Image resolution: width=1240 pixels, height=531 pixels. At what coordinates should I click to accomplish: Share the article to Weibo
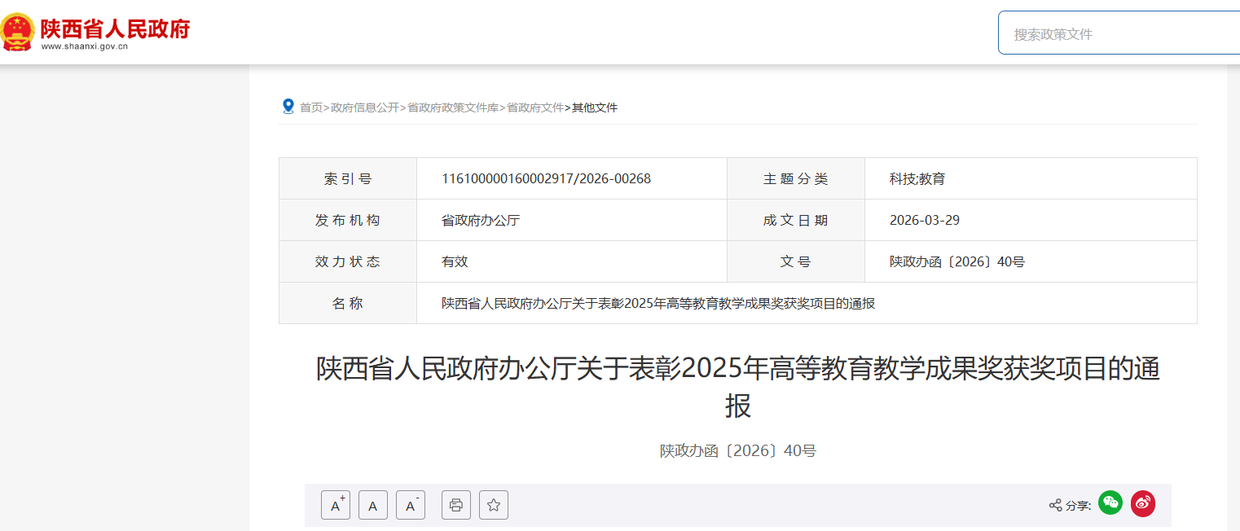[1142, 503]
